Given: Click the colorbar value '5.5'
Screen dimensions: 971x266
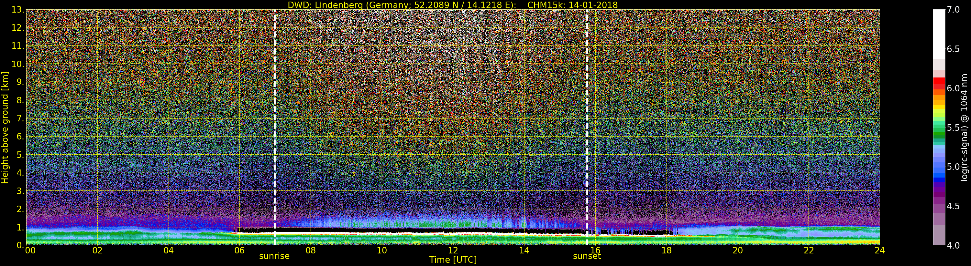Looking at the screenshot, I should click(x=953, y=128).
